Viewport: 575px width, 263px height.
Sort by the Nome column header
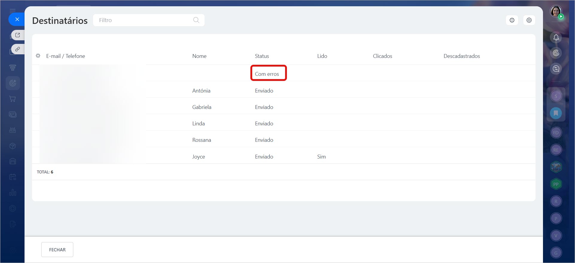click(199, 56)
